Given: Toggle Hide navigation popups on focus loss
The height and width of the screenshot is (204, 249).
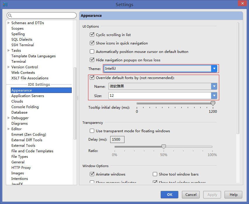Looking at the screenshot, I should point(92,60).
